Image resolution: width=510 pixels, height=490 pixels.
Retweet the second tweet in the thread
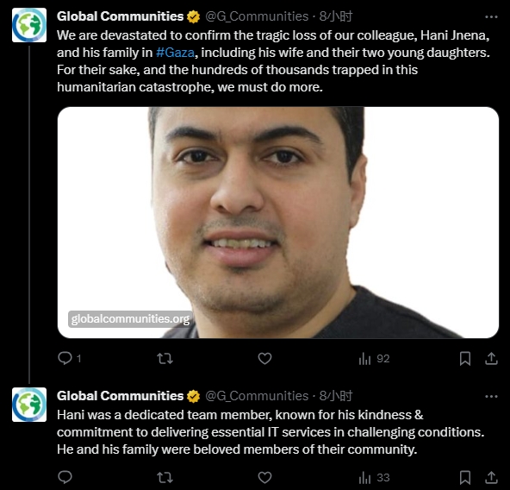click(165, 478)
